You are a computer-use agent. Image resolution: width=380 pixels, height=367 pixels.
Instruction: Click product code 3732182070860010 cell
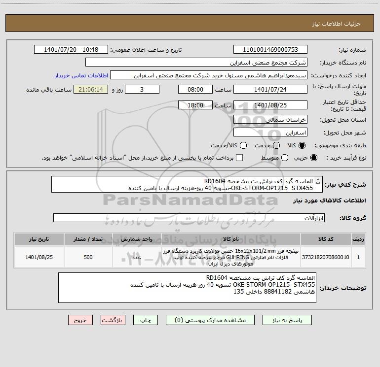[x=326, y=257]
